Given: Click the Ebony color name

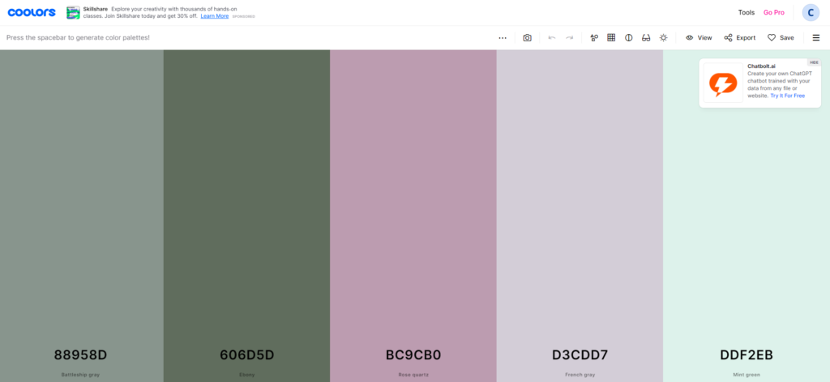Looking at the screenshot, I should click(246, 375).
